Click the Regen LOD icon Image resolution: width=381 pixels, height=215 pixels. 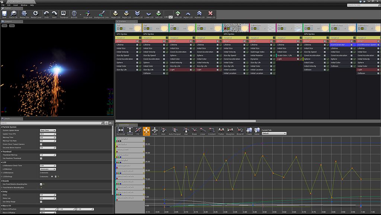point(116,14)
